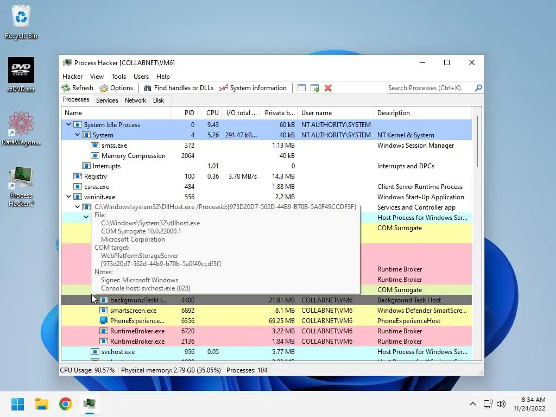Select the csrss.exe row
The height and width of the screenshot is (417, 556).
(266, 186)
